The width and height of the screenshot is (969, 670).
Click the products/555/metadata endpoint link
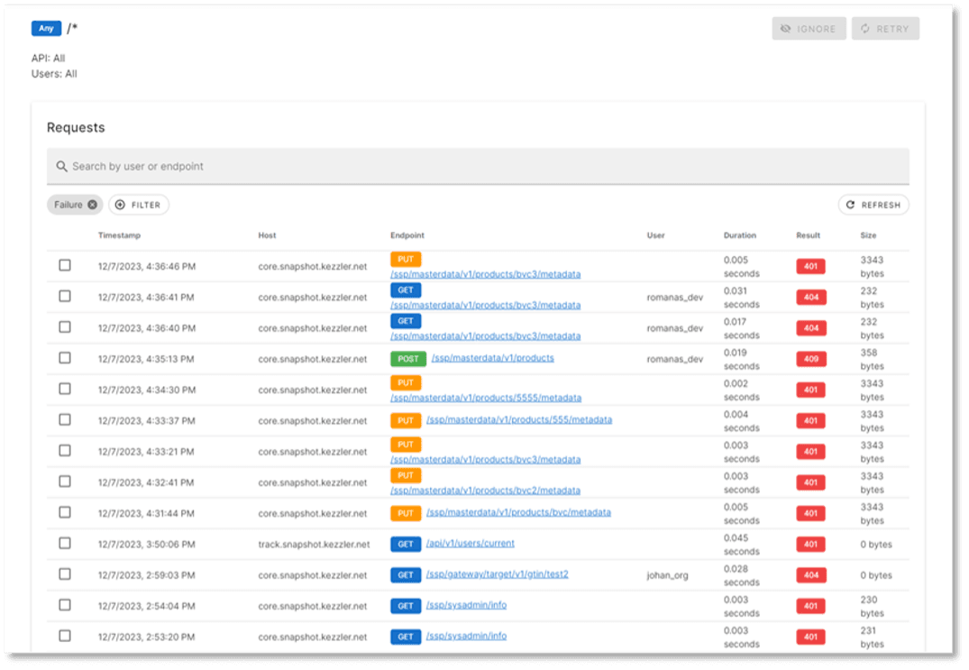coord(518,420)
